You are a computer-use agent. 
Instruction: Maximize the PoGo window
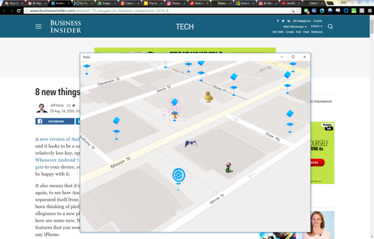pyautogui.click(x=293, y=57)
